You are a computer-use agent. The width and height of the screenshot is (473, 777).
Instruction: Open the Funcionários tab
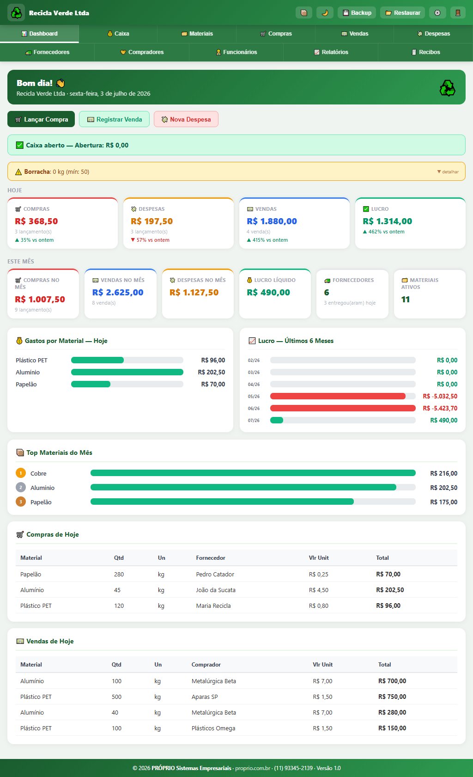tap(236, 52)
